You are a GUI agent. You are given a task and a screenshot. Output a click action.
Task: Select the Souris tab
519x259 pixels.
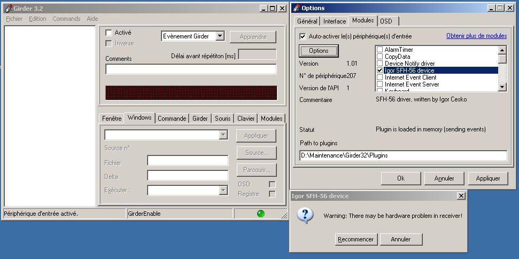point(223,119)
